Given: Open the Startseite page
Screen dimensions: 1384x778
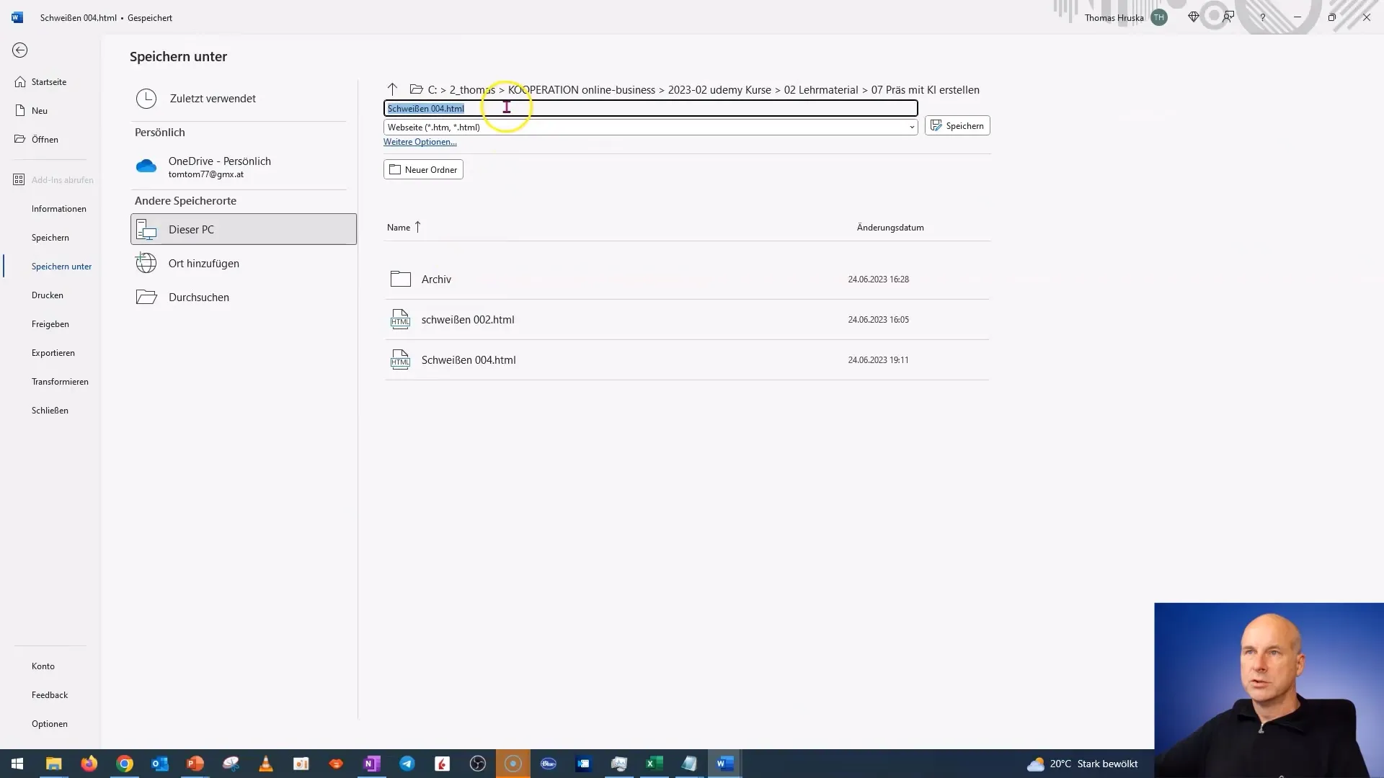Looking at the screenshot, I should (x=49, y=82).
